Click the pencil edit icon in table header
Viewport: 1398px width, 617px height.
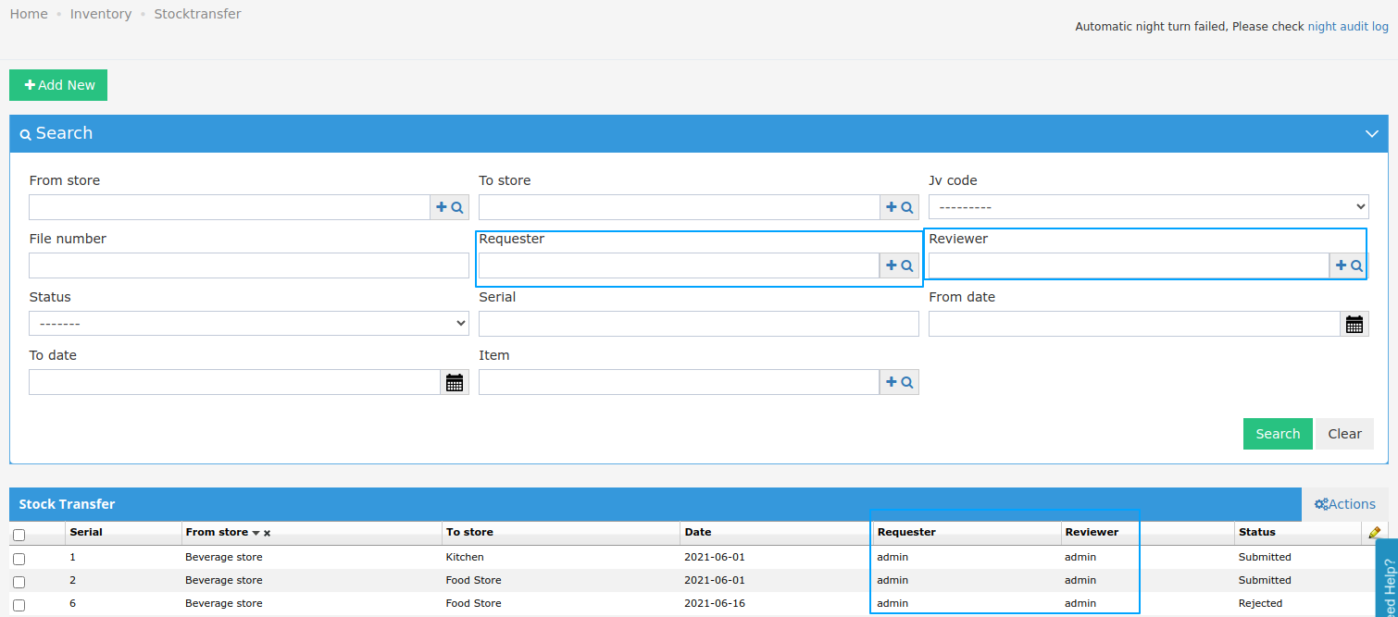1374,532
